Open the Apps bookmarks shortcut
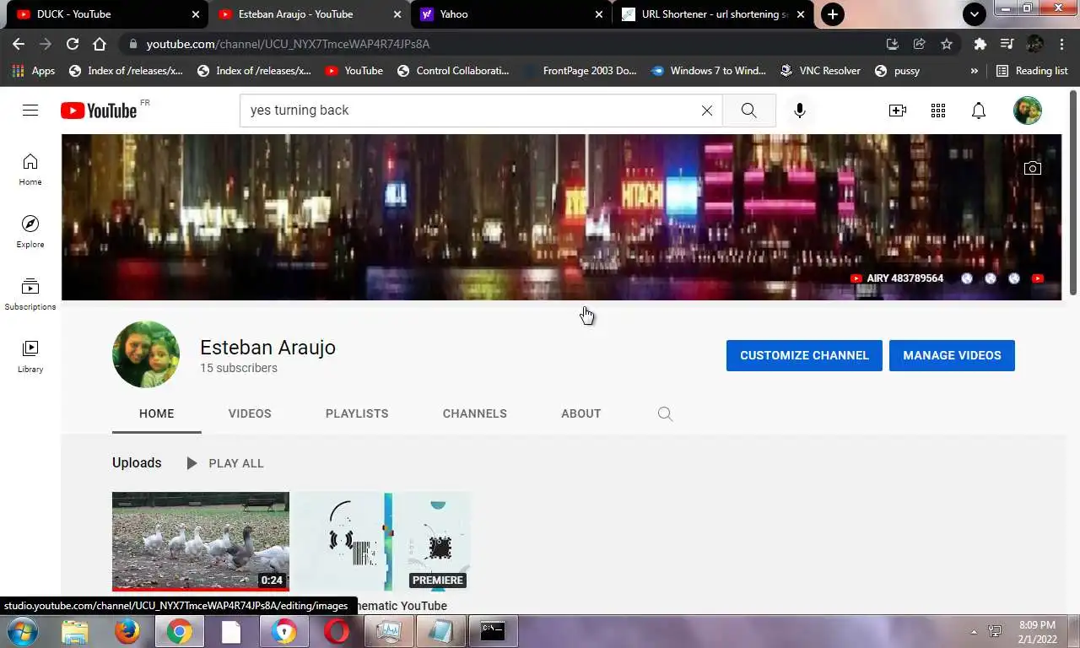This screenshot has height=648, width=1080. (x=34, y=71)
